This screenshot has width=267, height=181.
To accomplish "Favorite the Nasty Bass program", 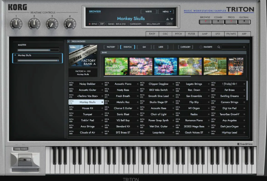I will coord(138,90).
